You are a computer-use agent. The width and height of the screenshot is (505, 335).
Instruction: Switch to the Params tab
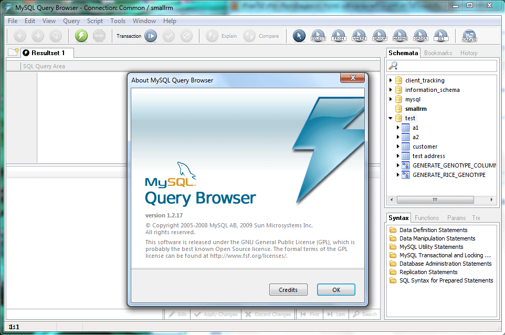[x=456, y=218]
